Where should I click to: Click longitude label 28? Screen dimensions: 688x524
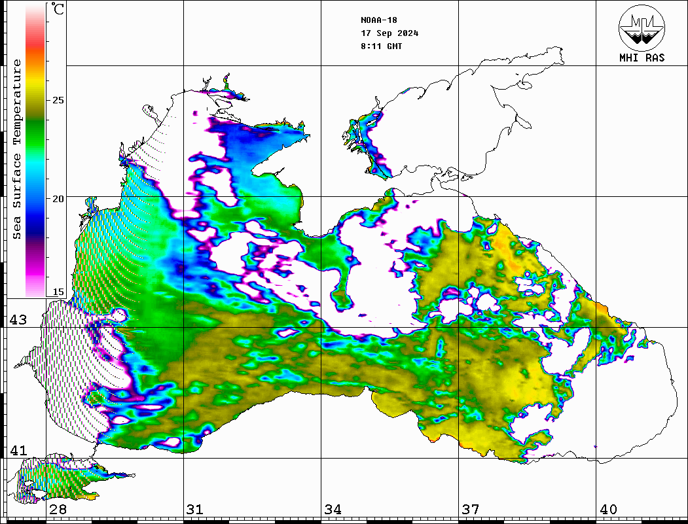(x=58, y=509)
